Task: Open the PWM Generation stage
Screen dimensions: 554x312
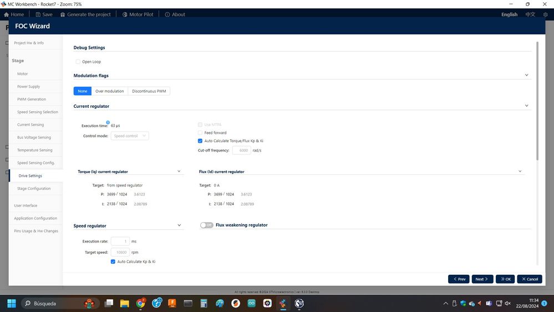Action: (x=32, y=99)
